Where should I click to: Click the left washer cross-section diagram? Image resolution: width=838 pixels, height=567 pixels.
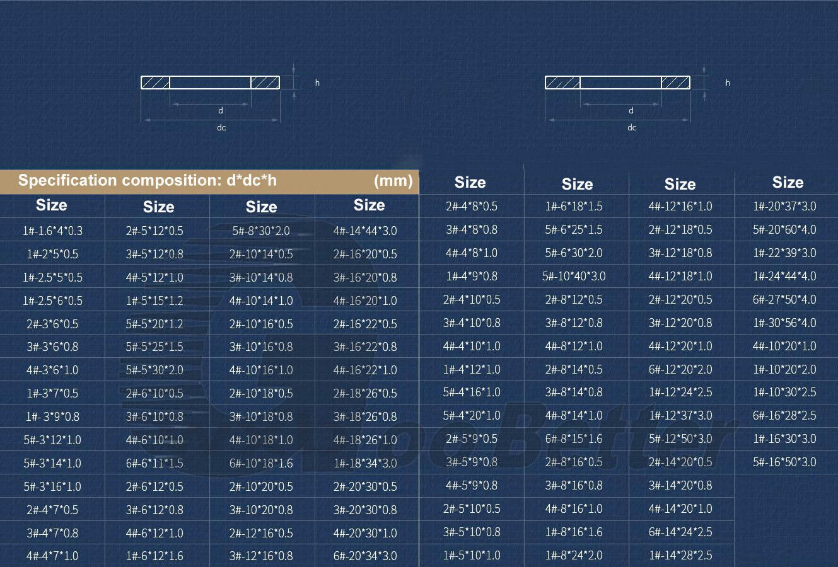(230, 98)
